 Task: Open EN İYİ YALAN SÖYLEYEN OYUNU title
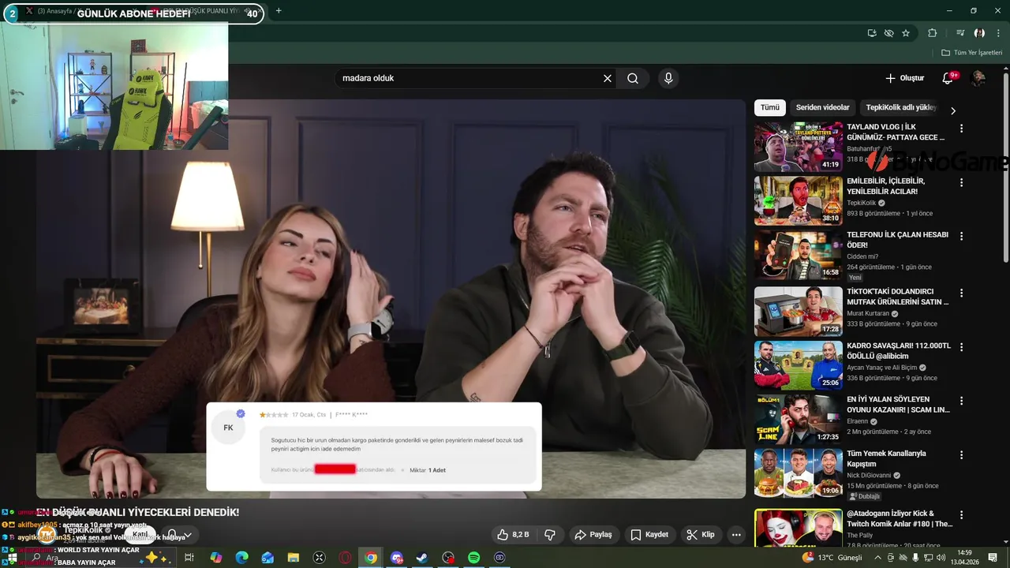point(898,405)
